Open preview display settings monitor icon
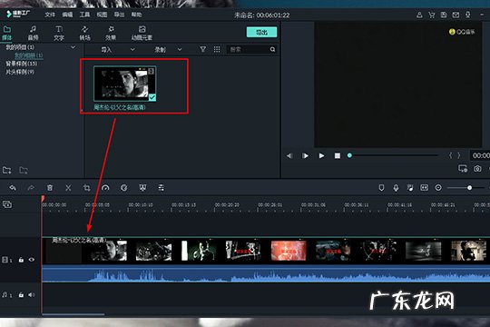This screenshot has width=490, height=327. tap(463, 169)
